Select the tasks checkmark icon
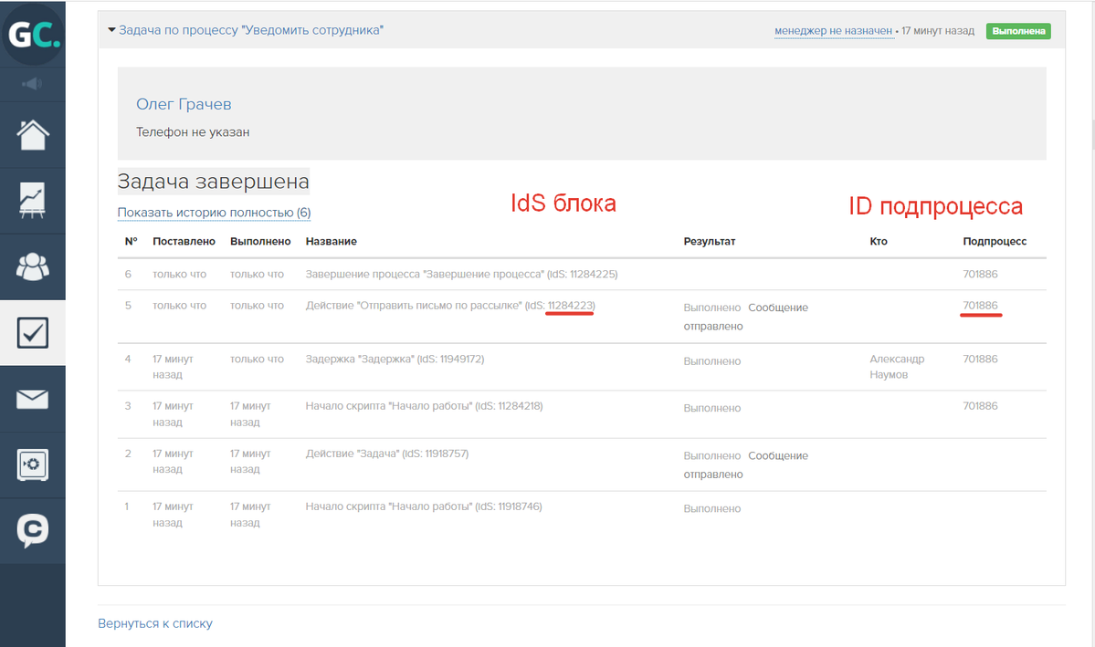This screenshot has width=1095, height=647. click(33, 333)
